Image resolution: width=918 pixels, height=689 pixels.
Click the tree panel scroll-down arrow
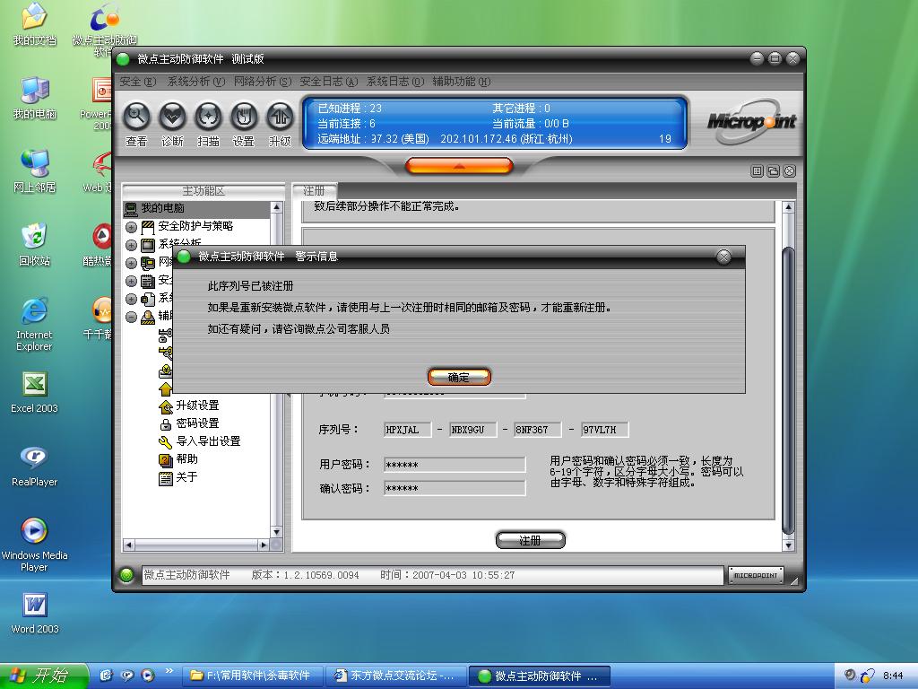click(x=276, y=532)
